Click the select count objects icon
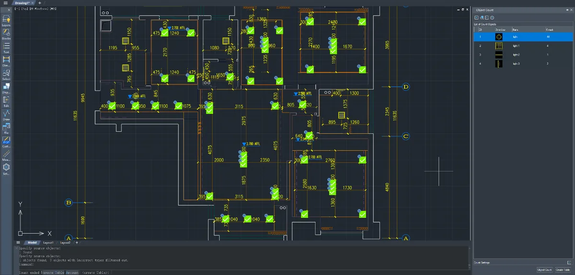 482,17
